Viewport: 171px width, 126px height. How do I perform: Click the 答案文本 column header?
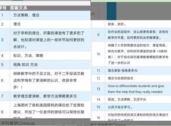(x=19, y=8)
